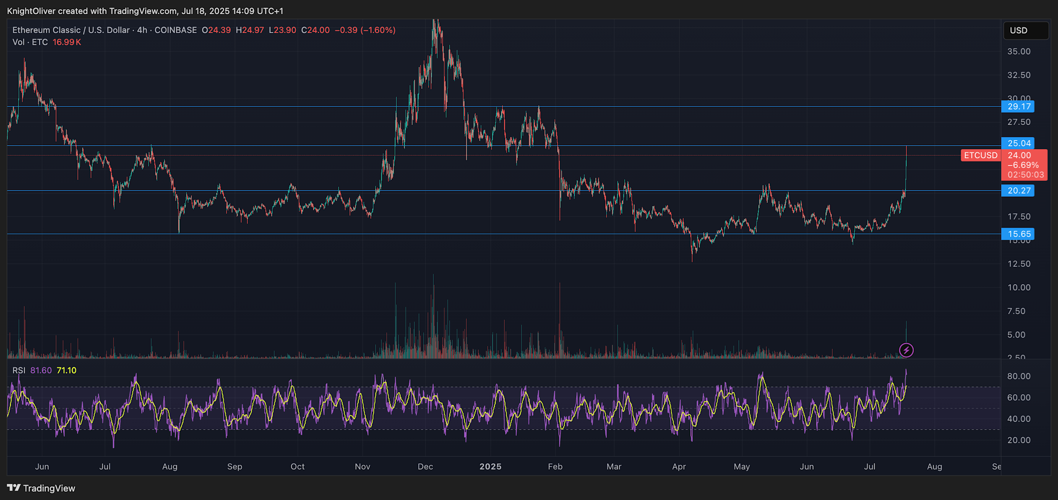Click the 27.50 price axis label

[1019, 122]
